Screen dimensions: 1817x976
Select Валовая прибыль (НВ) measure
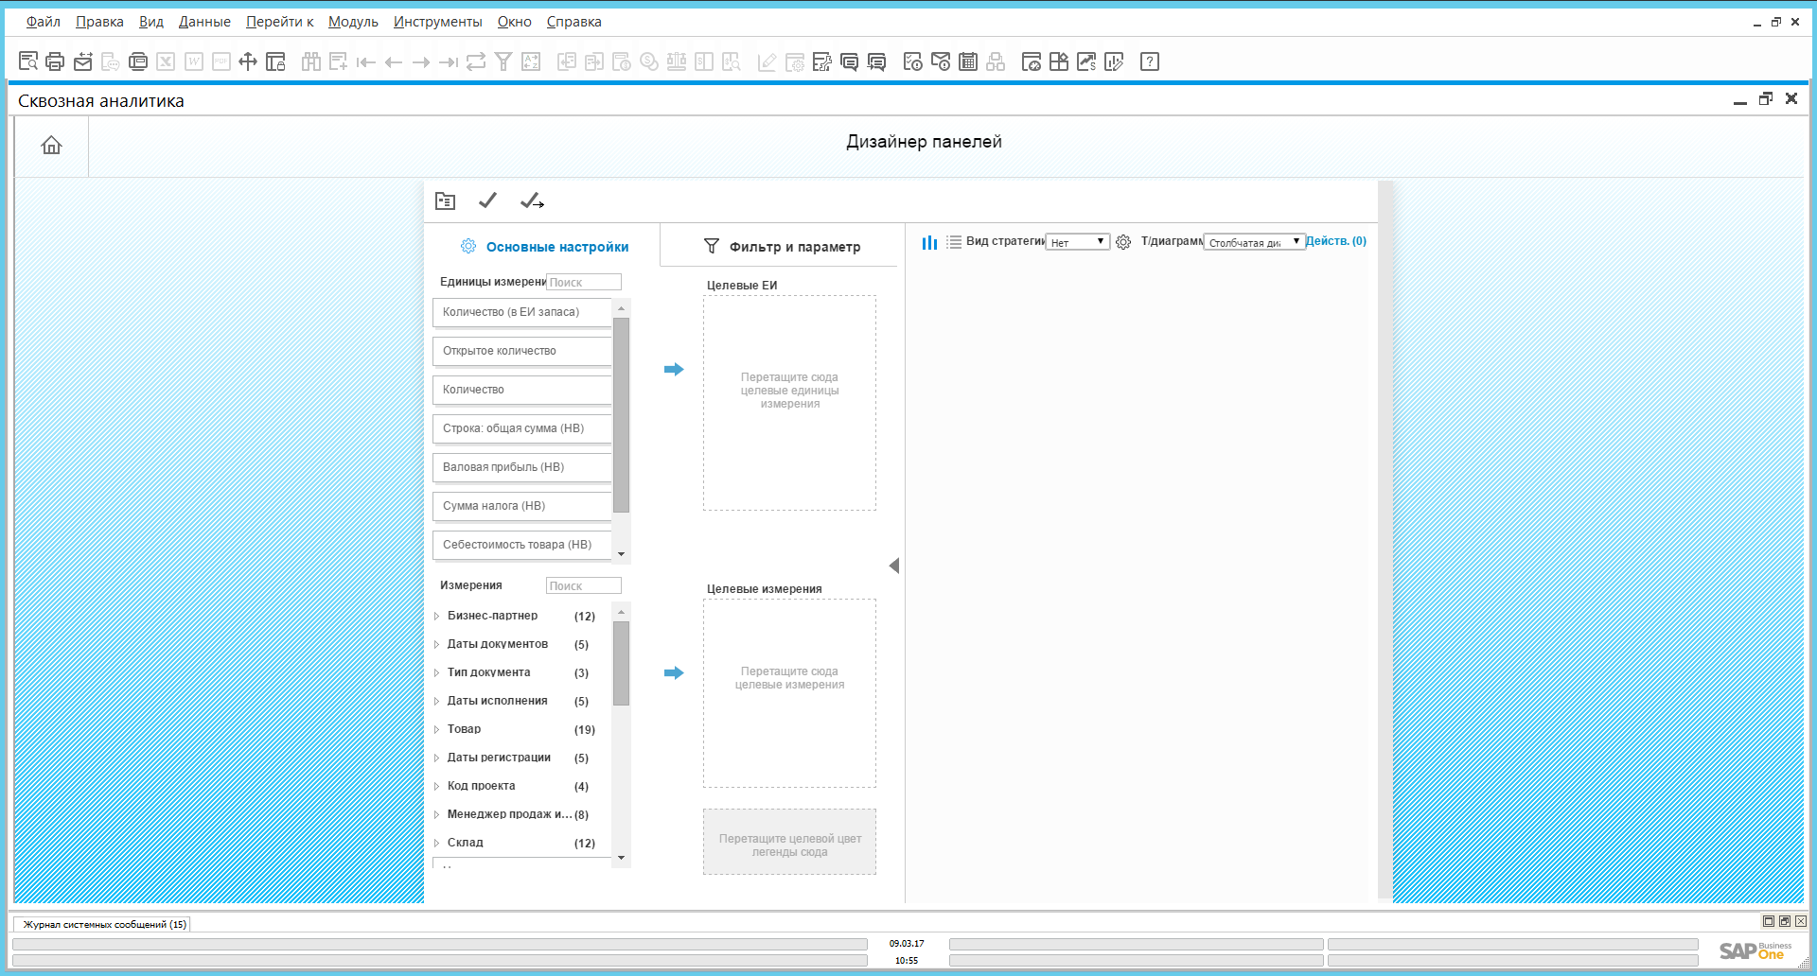point(521,467)
